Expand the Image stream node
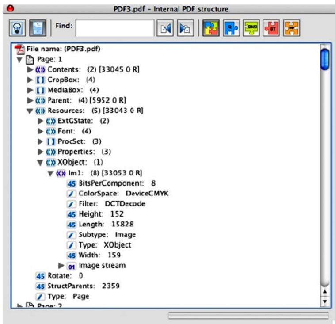The image size is (335, 324). [61, 266]
